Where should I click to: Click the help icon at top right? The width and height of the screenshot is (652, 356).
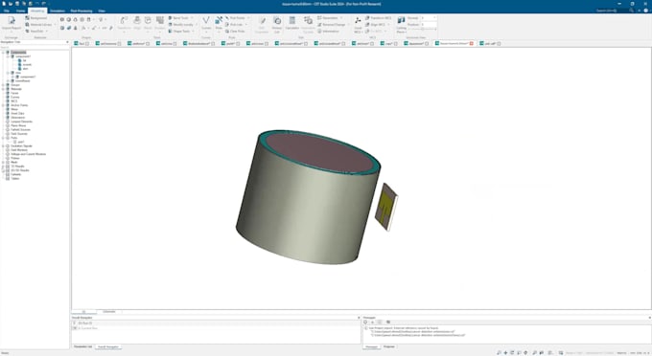[x=645, y=11]
